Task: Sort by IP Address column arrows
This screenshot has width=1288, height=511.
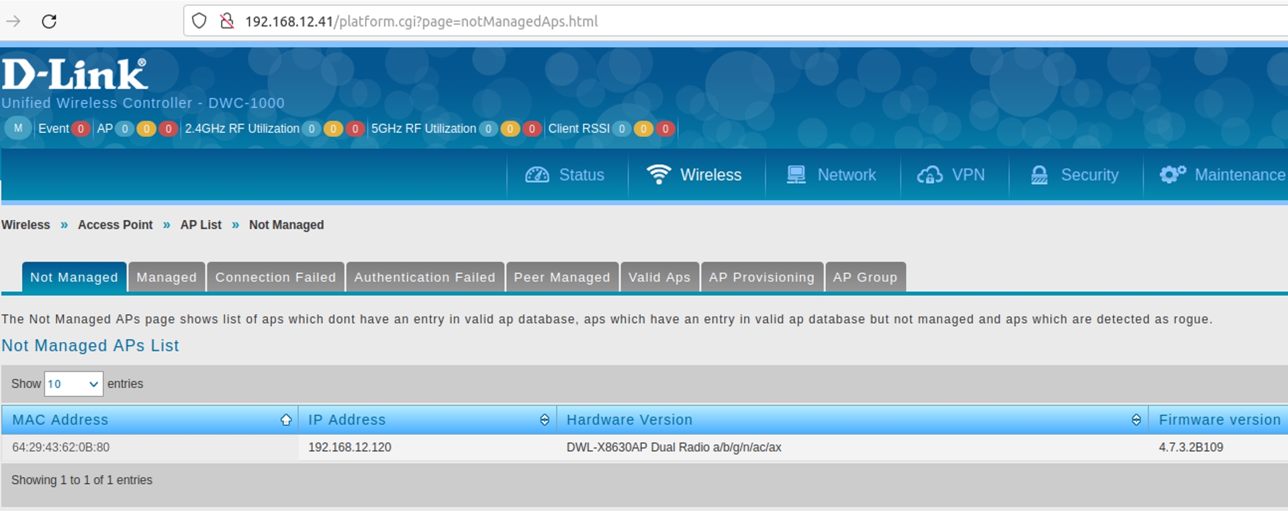Action: click(544, 420)
